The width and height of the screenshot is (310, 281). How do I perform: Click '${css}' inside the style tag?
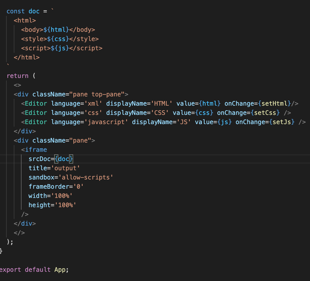(58, 39)
